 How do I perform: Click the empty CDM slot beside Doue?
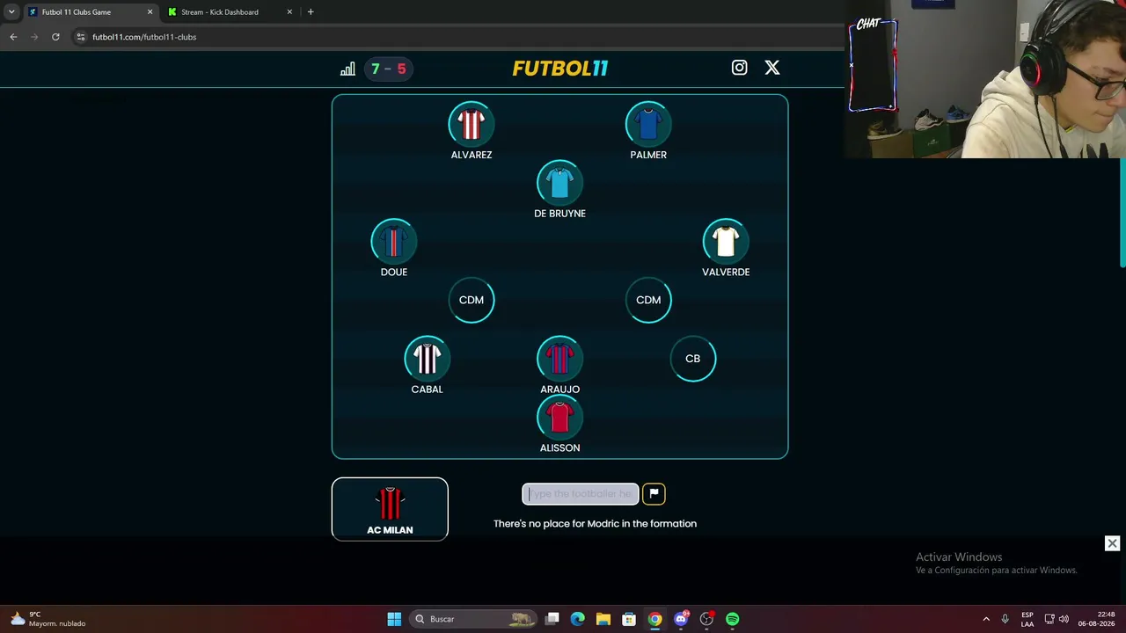(x=472, y=300)
